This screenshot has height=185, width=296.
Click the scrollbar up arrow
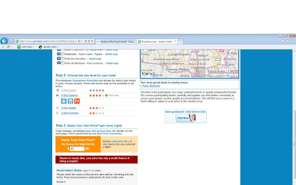point(294,51)
